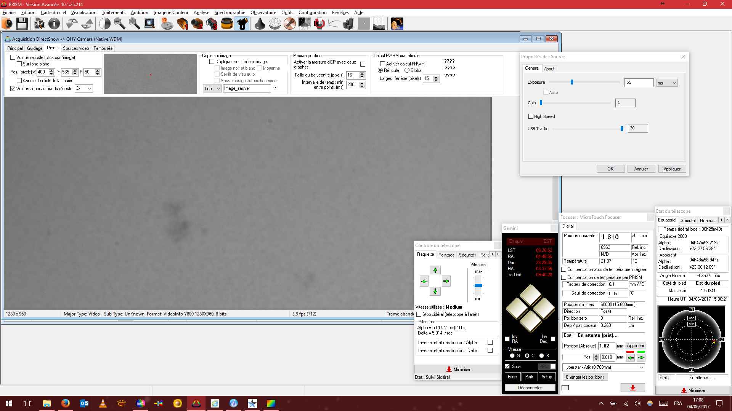Click green right arrow in focuser panel

click(641, 358)
